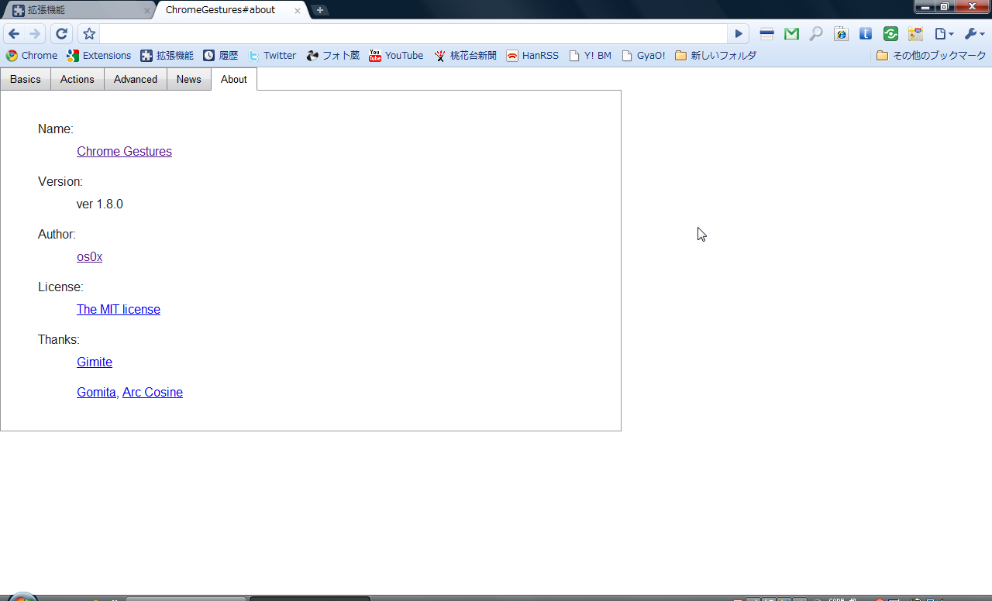Open the フォト蔵 bookmark
992x601 pixels.
(x=333, y=56)
